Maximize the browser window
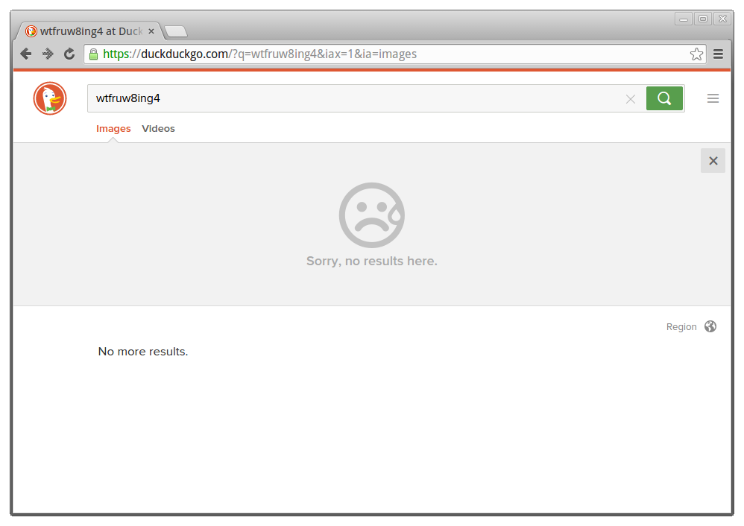This screenshot has height=526, width=744. tap(703, 19)
